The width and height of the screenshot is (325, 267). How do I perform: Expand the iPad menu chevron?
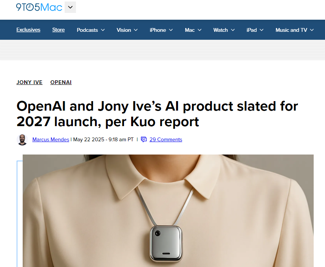pos(262,30)
